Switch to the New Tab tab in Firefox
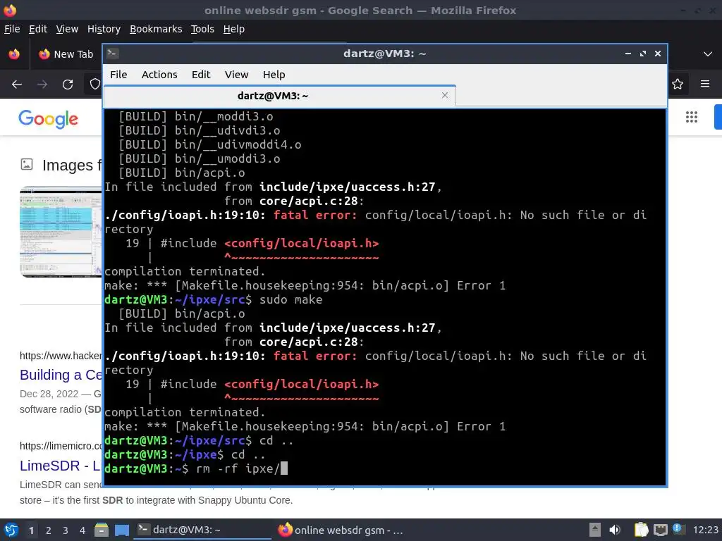This screenshot has width=722, height=541. point(67,54)
